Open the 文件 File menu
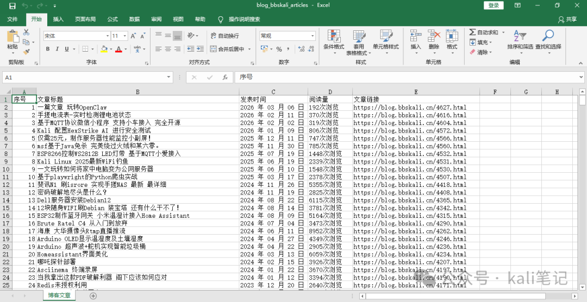The height and width of the screenshot is (302, 587). [13, 19]
